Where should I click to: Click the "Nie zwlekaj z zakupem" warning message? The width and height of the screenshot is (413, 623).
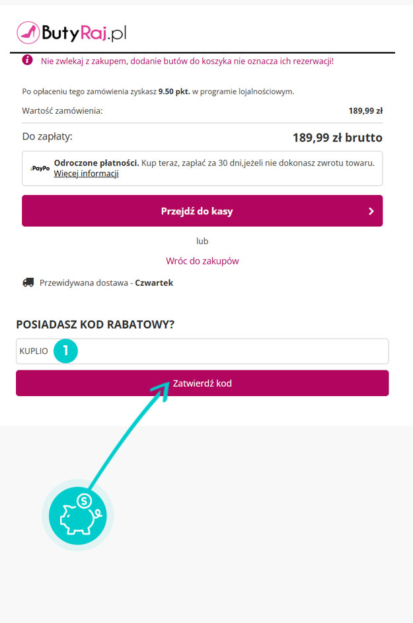[x=187, y=61]
